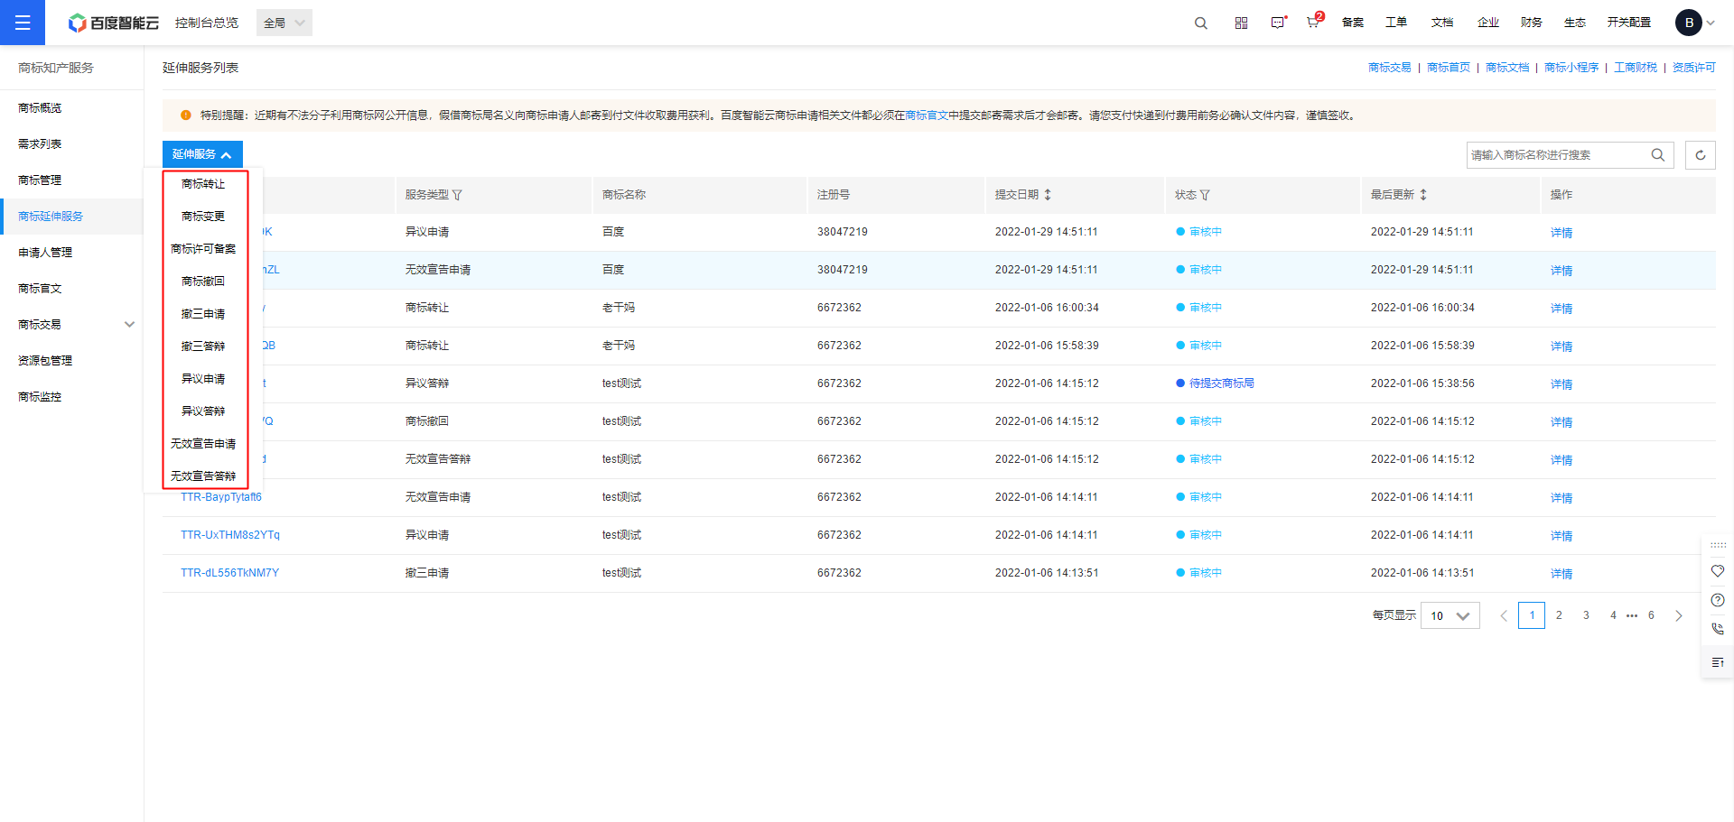This screenshot has width=1734, height=822.
Task: Click the list icon at bottom of float bar
Action: pos(1718,662)
